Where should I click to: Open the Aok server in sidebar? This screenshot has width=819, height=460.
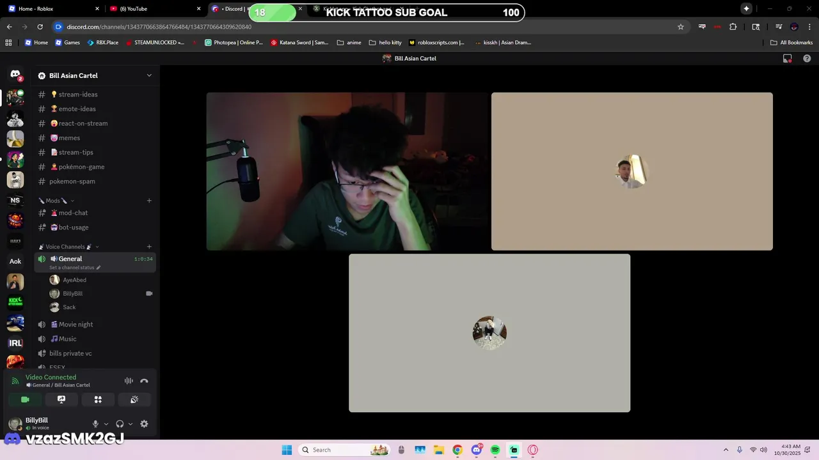pyautogui.click(x=15, y=261)
